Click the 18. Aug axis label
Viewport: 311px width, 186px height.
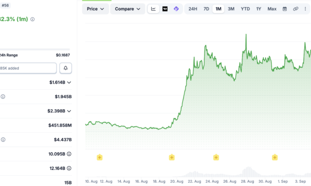click(x=159, y=181)
